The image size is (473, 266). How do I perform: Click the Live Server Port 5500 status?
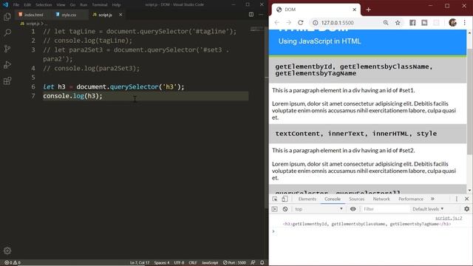(235, 263)
